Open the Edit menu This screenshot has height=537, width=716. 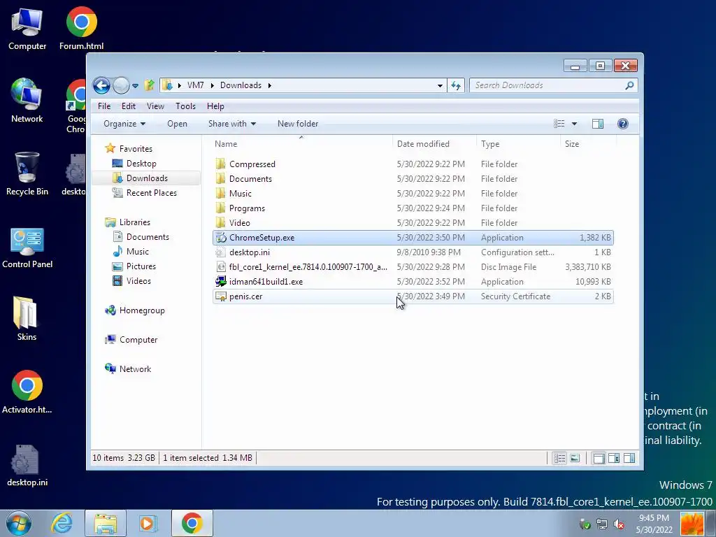coord(129,106)
